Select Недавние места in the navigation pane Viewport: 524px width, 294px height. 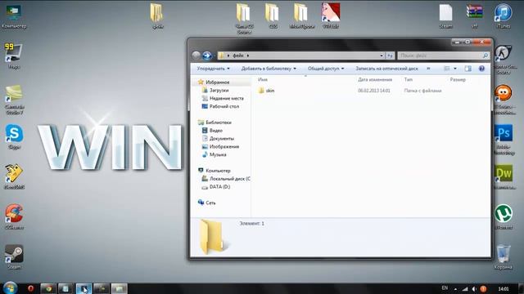pyautogui.click(x=227, y=98)
